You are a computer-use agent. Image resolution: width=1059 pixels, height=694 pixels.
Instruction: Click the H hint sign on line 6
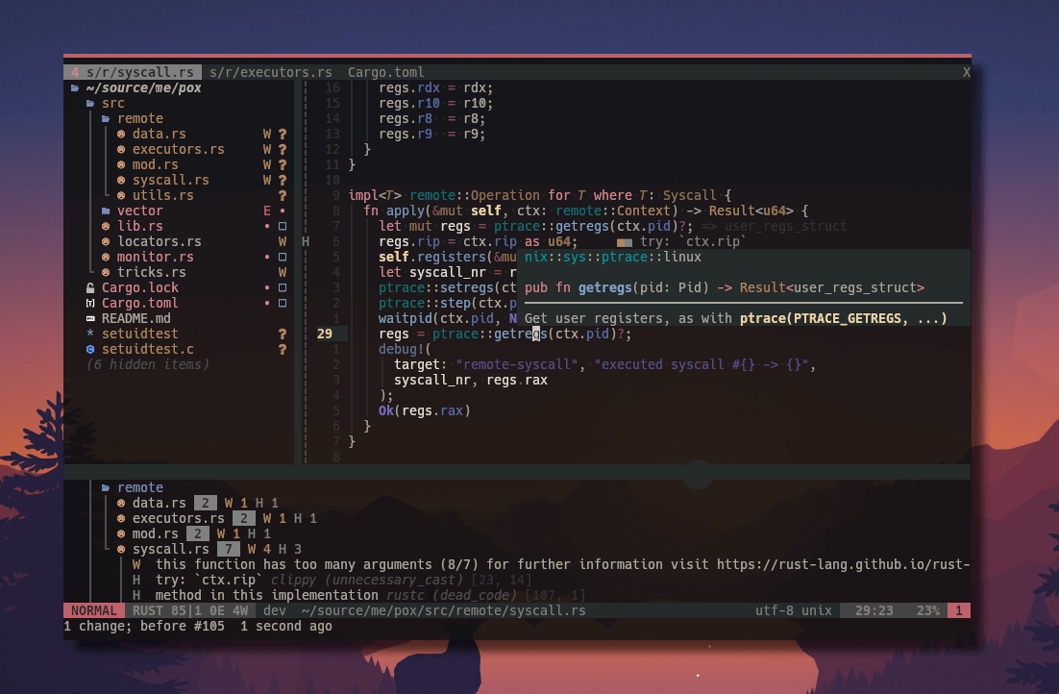point(306,242)
